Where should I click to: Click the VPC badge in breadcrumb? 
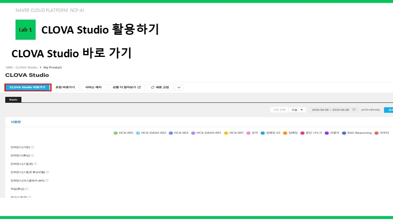[x=9, y=68]
